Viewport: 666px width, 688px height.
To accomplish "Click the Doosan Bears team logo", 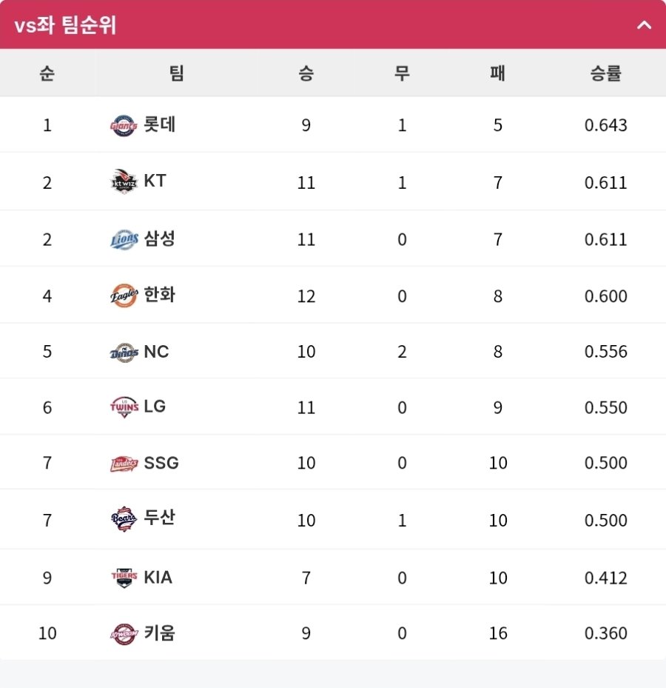I will [124, 519].
